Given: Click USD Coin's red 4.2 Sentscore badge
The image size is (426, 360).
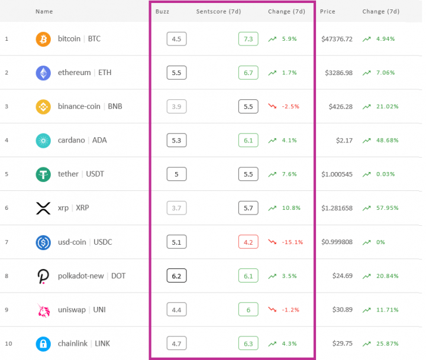Looking at the screenshot, I should (248, 242).
